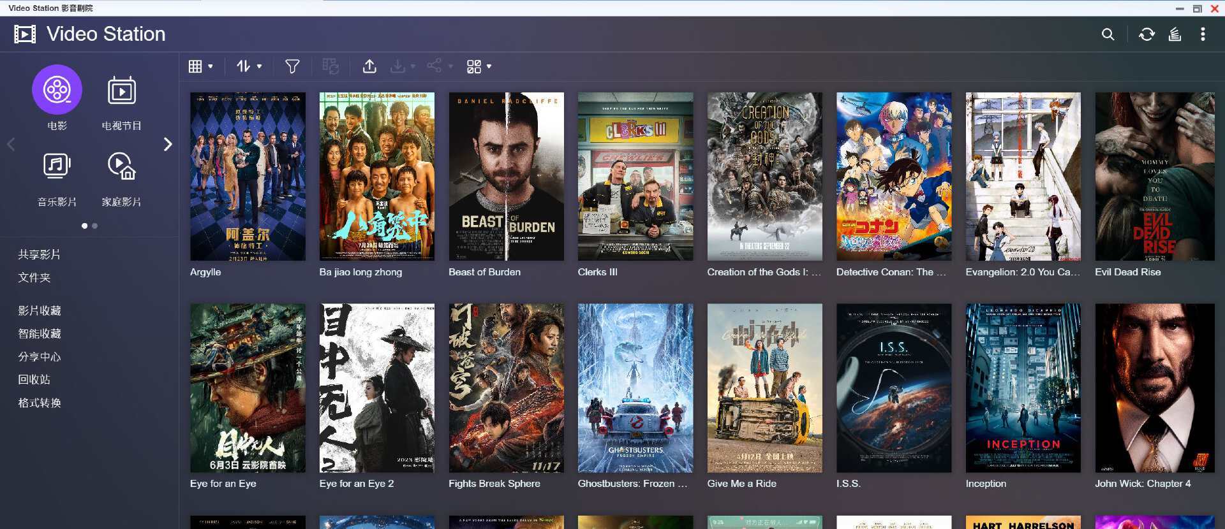The width and height of the screenshot is (1225, 529).
Task: Click the 'Evil Dead Rise' title text
Action: pyautogui.click(x=1128, y=272)
